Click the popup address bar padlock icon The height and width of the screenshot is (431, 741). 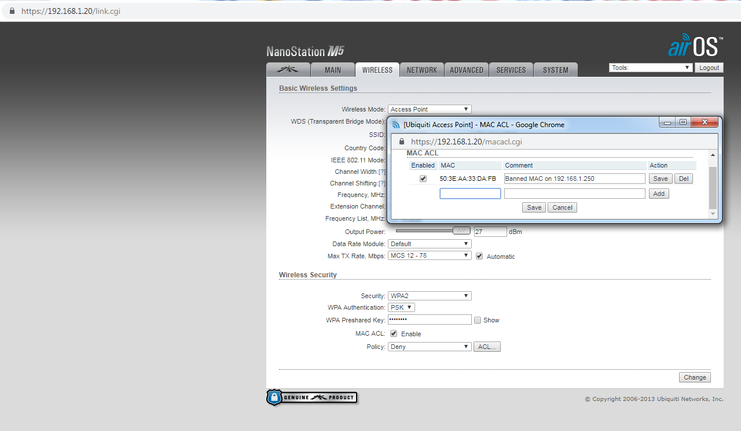pos(401,142)
